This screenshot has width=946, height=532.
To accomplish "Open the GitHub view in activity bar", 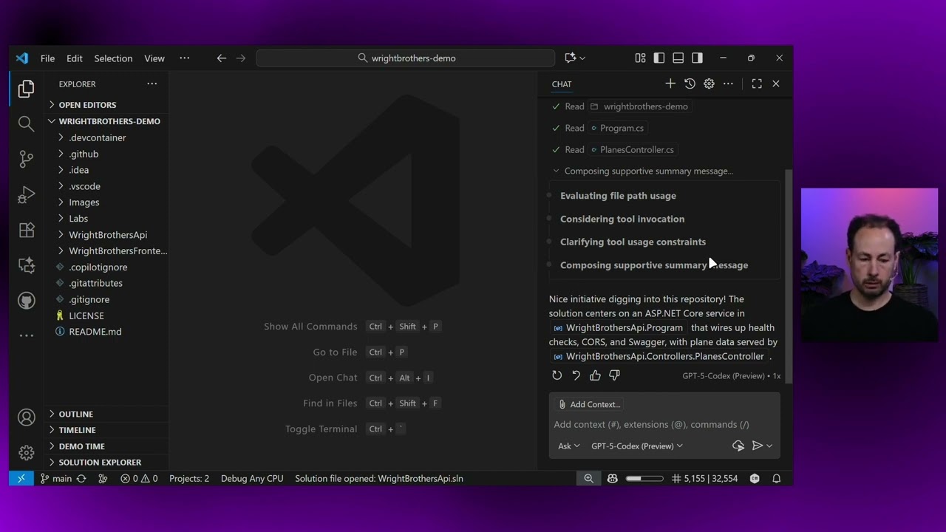I will [26, 300].
